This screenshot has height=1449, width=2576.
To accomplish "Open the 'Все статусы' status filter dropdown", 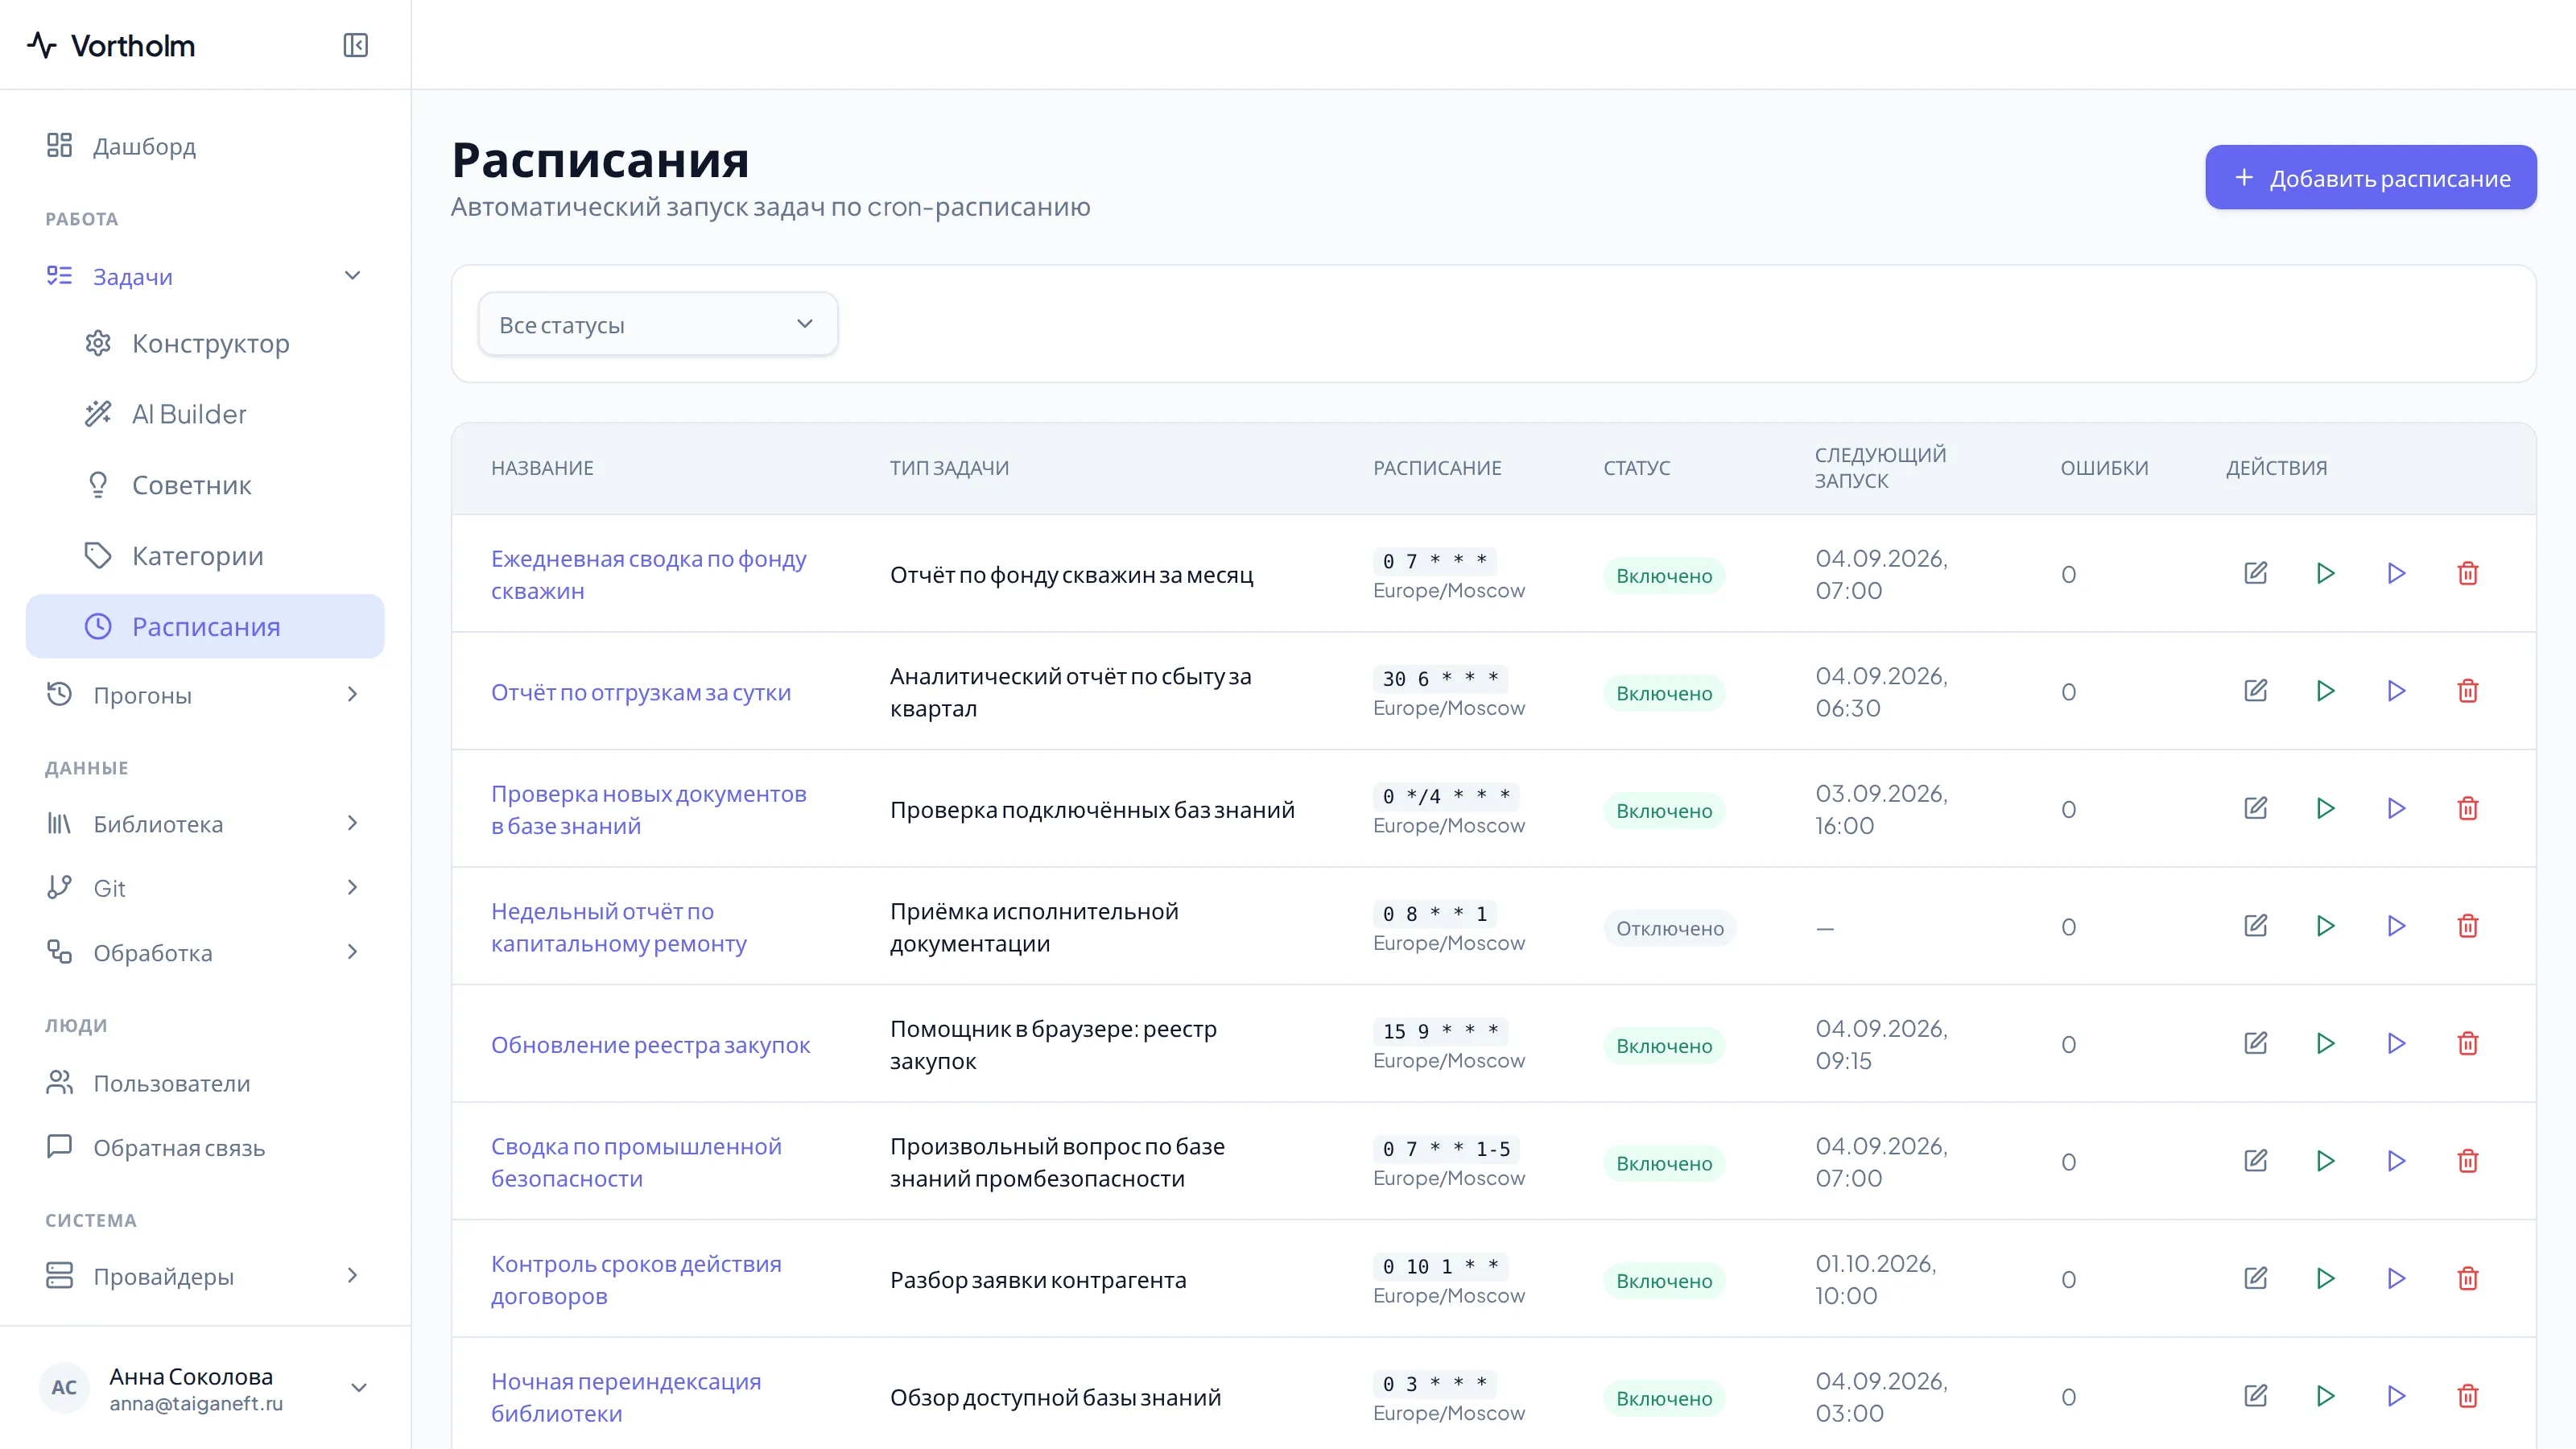I will click(x=658, y=324).
